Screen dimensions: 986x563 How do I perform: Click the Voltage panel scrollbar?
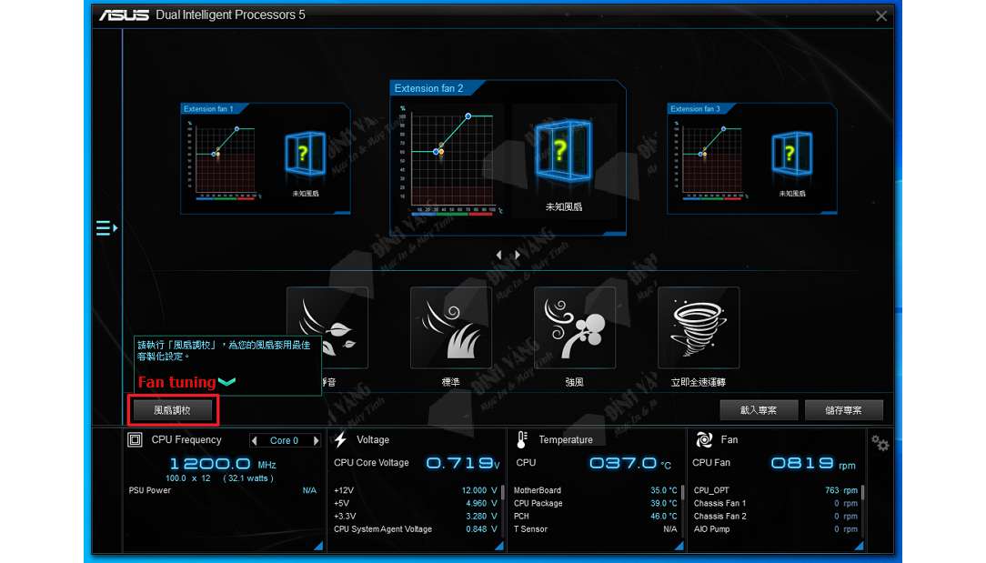502,491
